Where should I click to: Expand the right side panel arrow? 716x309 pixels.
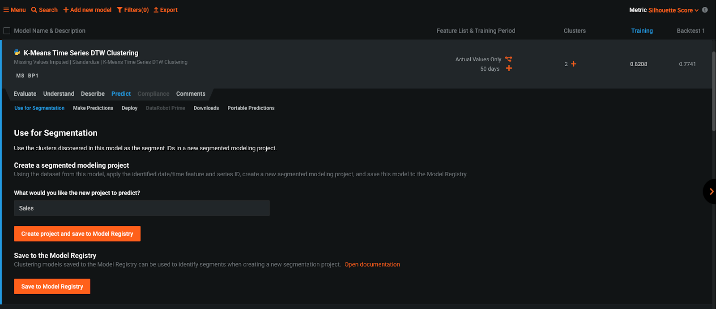[x=711, y=191]
